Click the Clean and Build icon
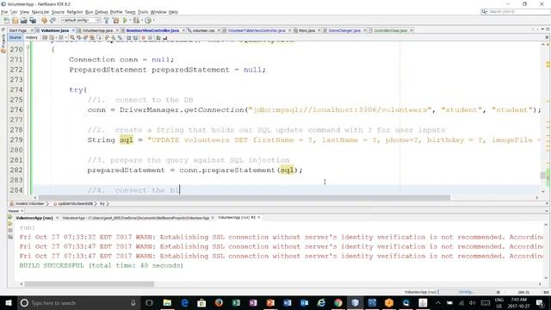 click(115, 21)
